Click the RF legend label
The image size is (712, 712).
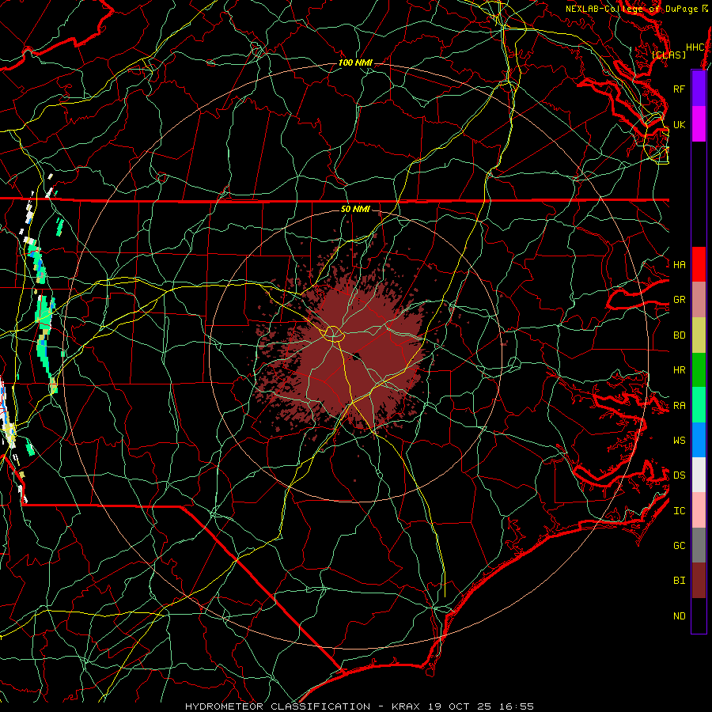[x=679, y=89]
